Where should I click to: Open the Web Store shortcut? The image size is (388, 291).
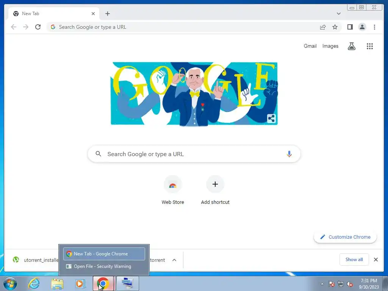coord(173,190)
